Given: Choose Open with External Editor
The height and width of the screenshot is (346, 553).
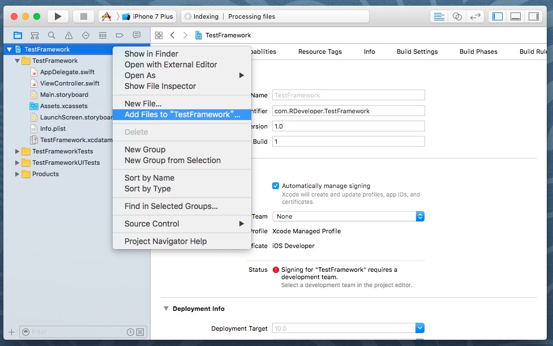Looking at the screenshot, I should click(x=182, y=65).
